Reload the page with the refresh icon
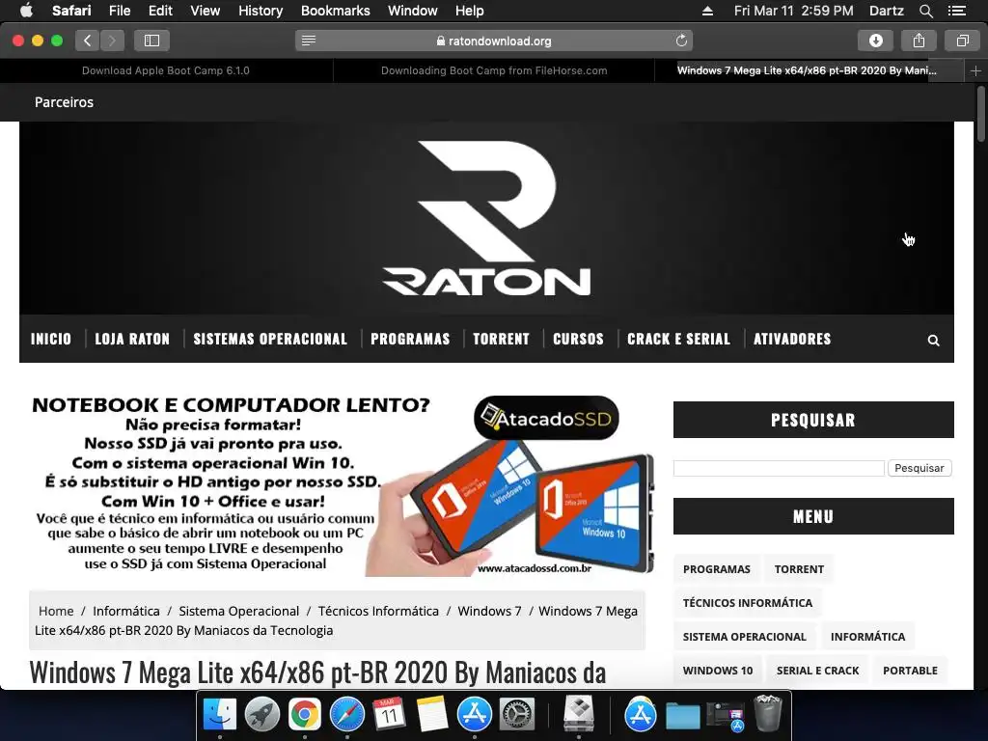 (681, 41)
